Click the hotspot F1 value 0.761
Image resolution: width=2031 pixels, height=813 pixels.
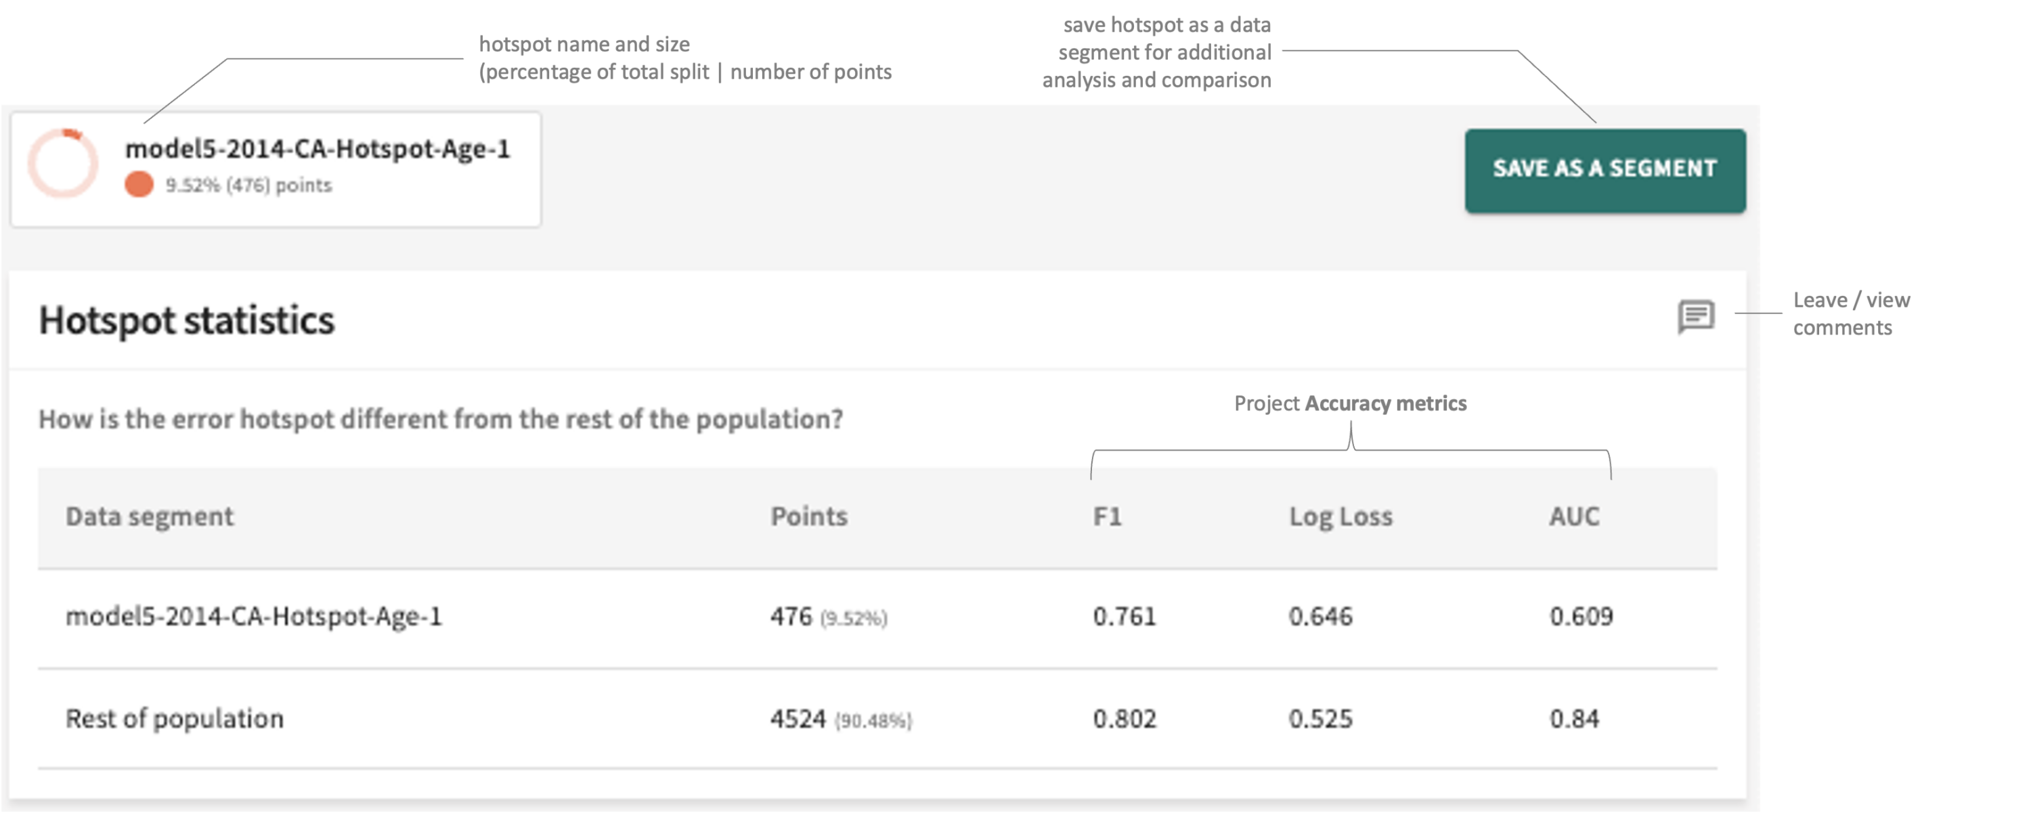(1124, 616)
